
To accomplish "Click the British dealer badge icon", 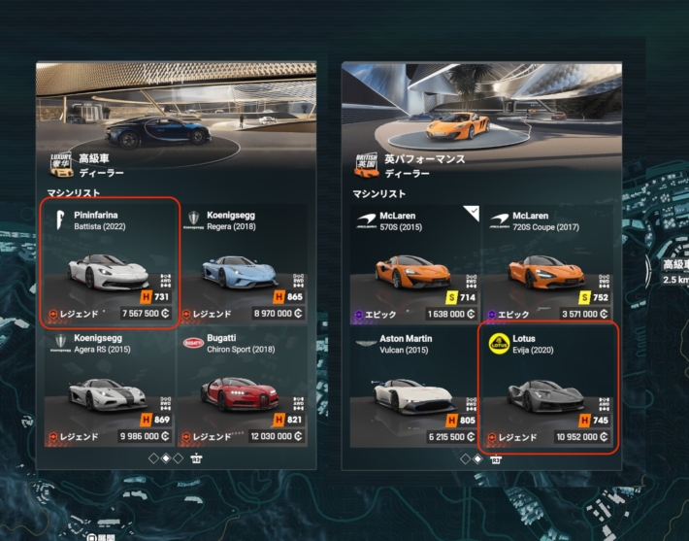I will point(367,166).
